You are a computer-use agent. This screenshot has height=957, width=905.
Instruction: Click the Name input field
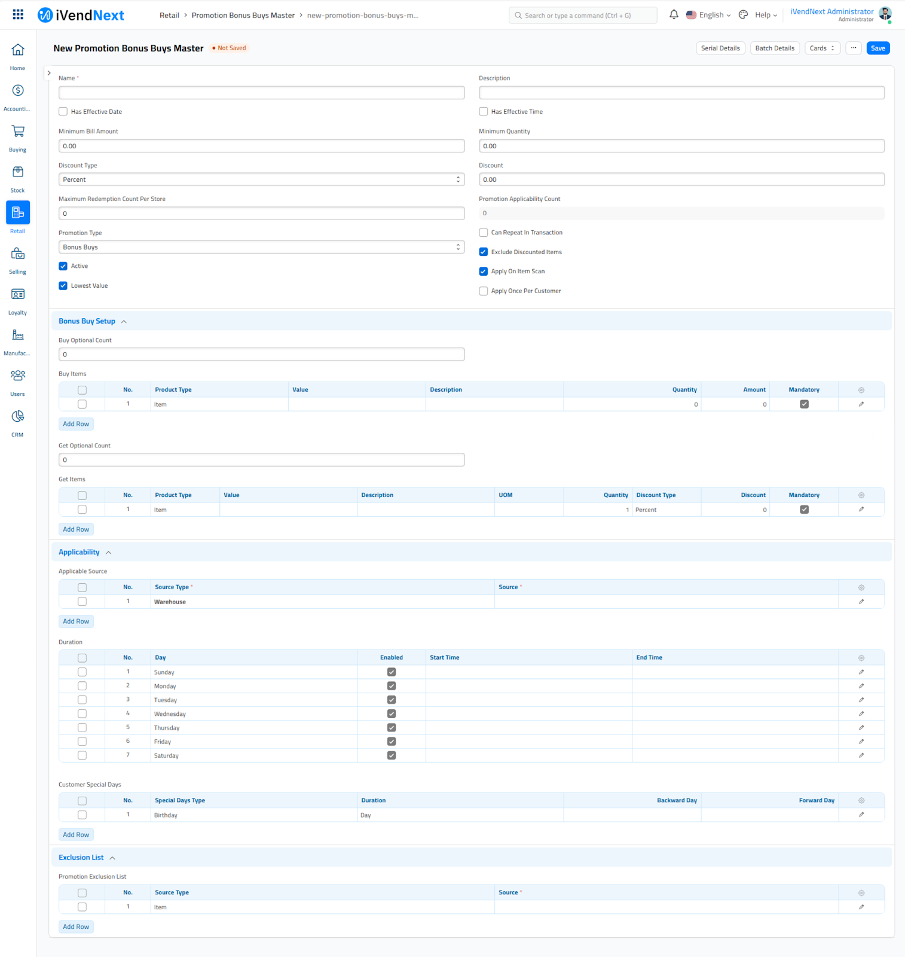(261, 93)
